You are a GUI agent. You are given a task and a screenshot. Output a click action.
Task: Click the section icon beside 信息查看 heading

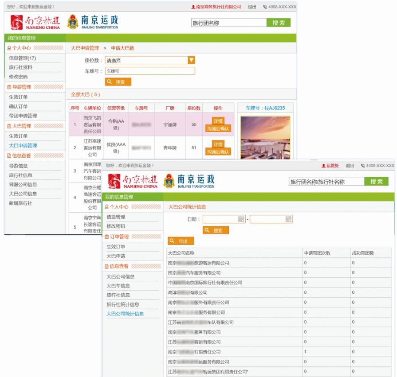click(9, 155)
